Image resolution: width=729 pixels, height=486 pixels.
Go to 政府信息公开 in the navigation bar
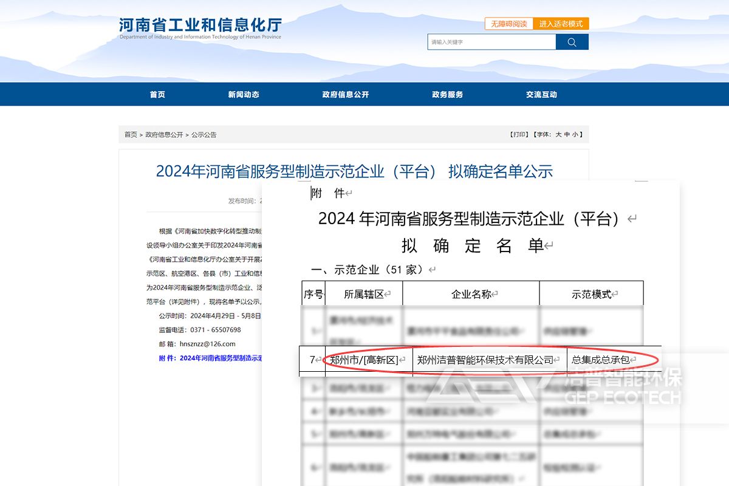[x=345, y=94]
